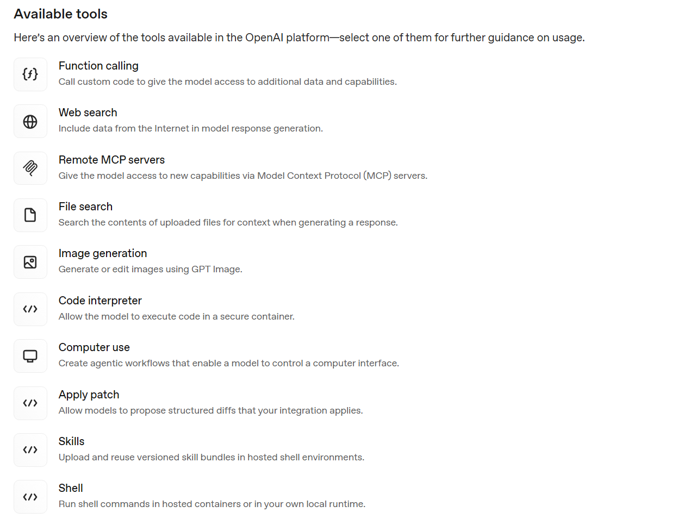Click the Shell code icon
Viewport: 684px width, 531px height.
30,497
